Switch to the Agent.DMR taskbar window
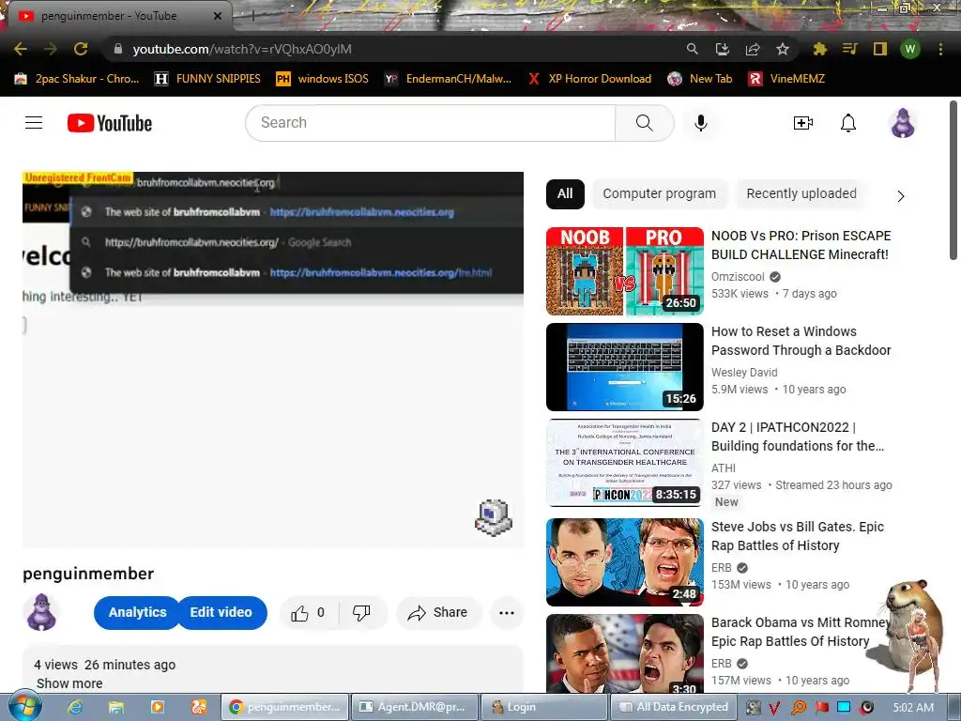 coord(414,707)
